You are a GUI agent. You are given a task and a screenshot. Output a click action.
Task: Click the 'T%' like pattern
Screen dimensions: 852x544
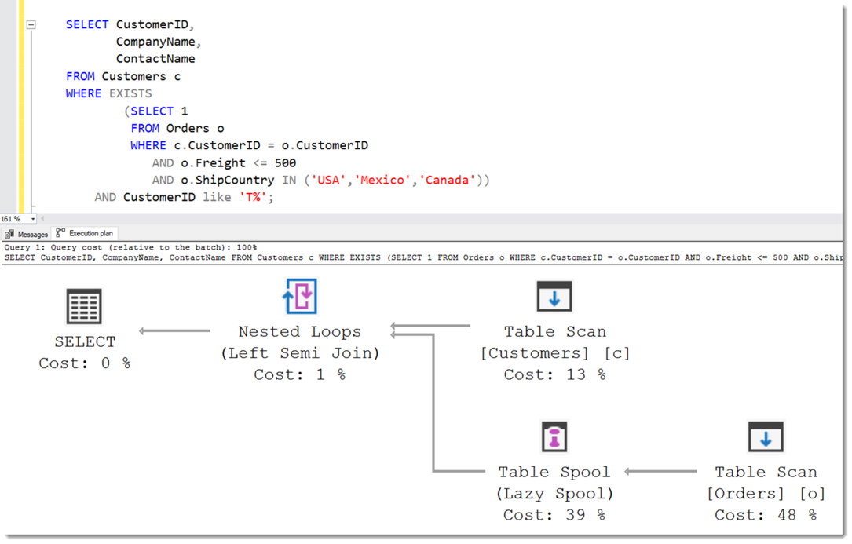click(x=253, y=197)
